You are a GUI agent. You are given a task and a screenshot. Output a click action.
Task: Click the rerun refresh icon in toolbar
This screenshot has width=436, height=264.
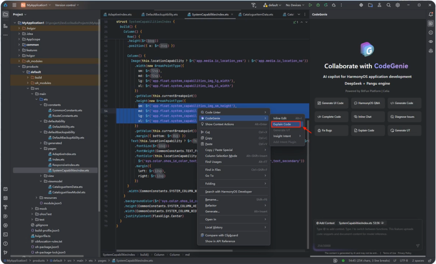(x=326, y=5)
